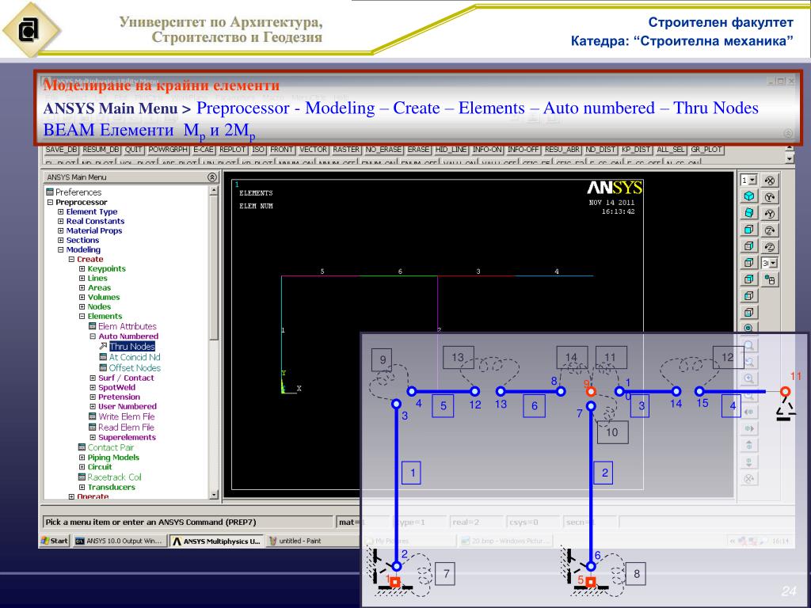Click ALL_SEL toolbar button
The image size is (811, 608).
(x=670, y=150)
